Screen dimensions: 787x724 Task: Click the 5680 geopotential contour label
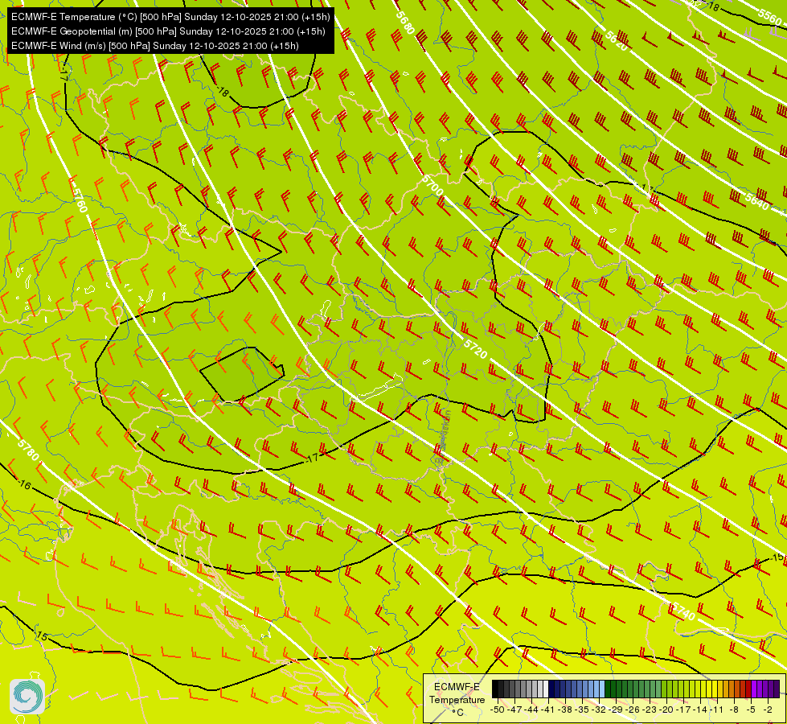tap(405, 23)
